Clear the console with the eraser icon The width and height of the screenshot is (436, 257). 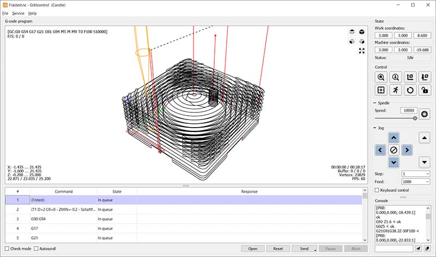(427, 248)
